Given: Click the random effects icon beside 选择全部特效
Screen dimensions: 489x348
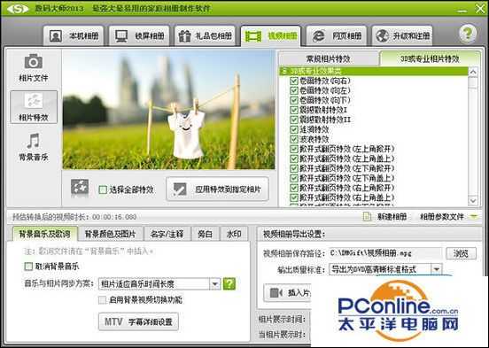Looking at the screenshot, I should [80, 189].
